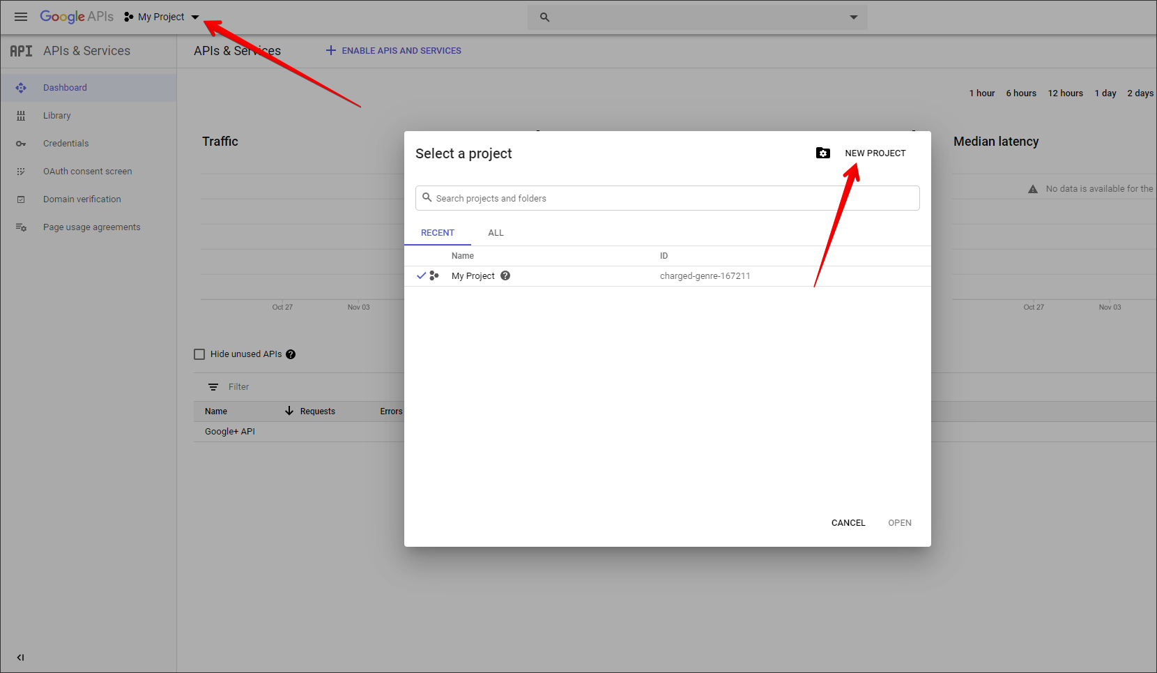Open the hamburger navigation menu
Viewport: 1157px width, 673px height.
click(x=21, y=17)
